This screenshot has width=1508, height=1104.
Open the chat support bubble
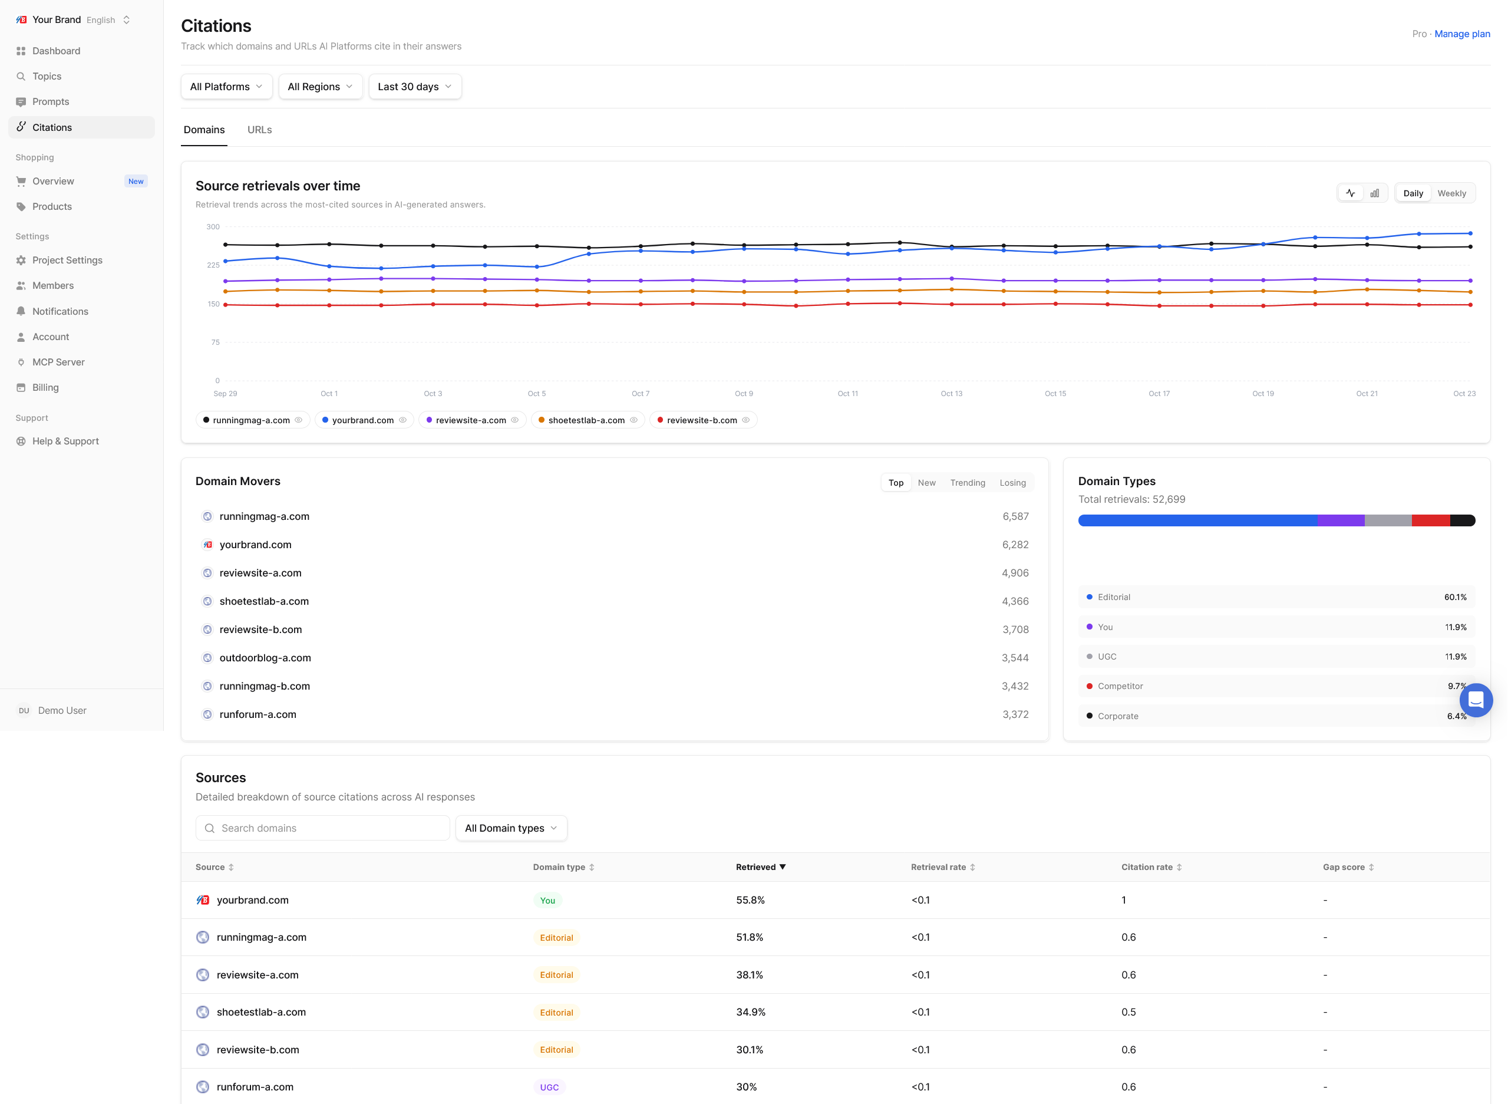coord(1476,700)
